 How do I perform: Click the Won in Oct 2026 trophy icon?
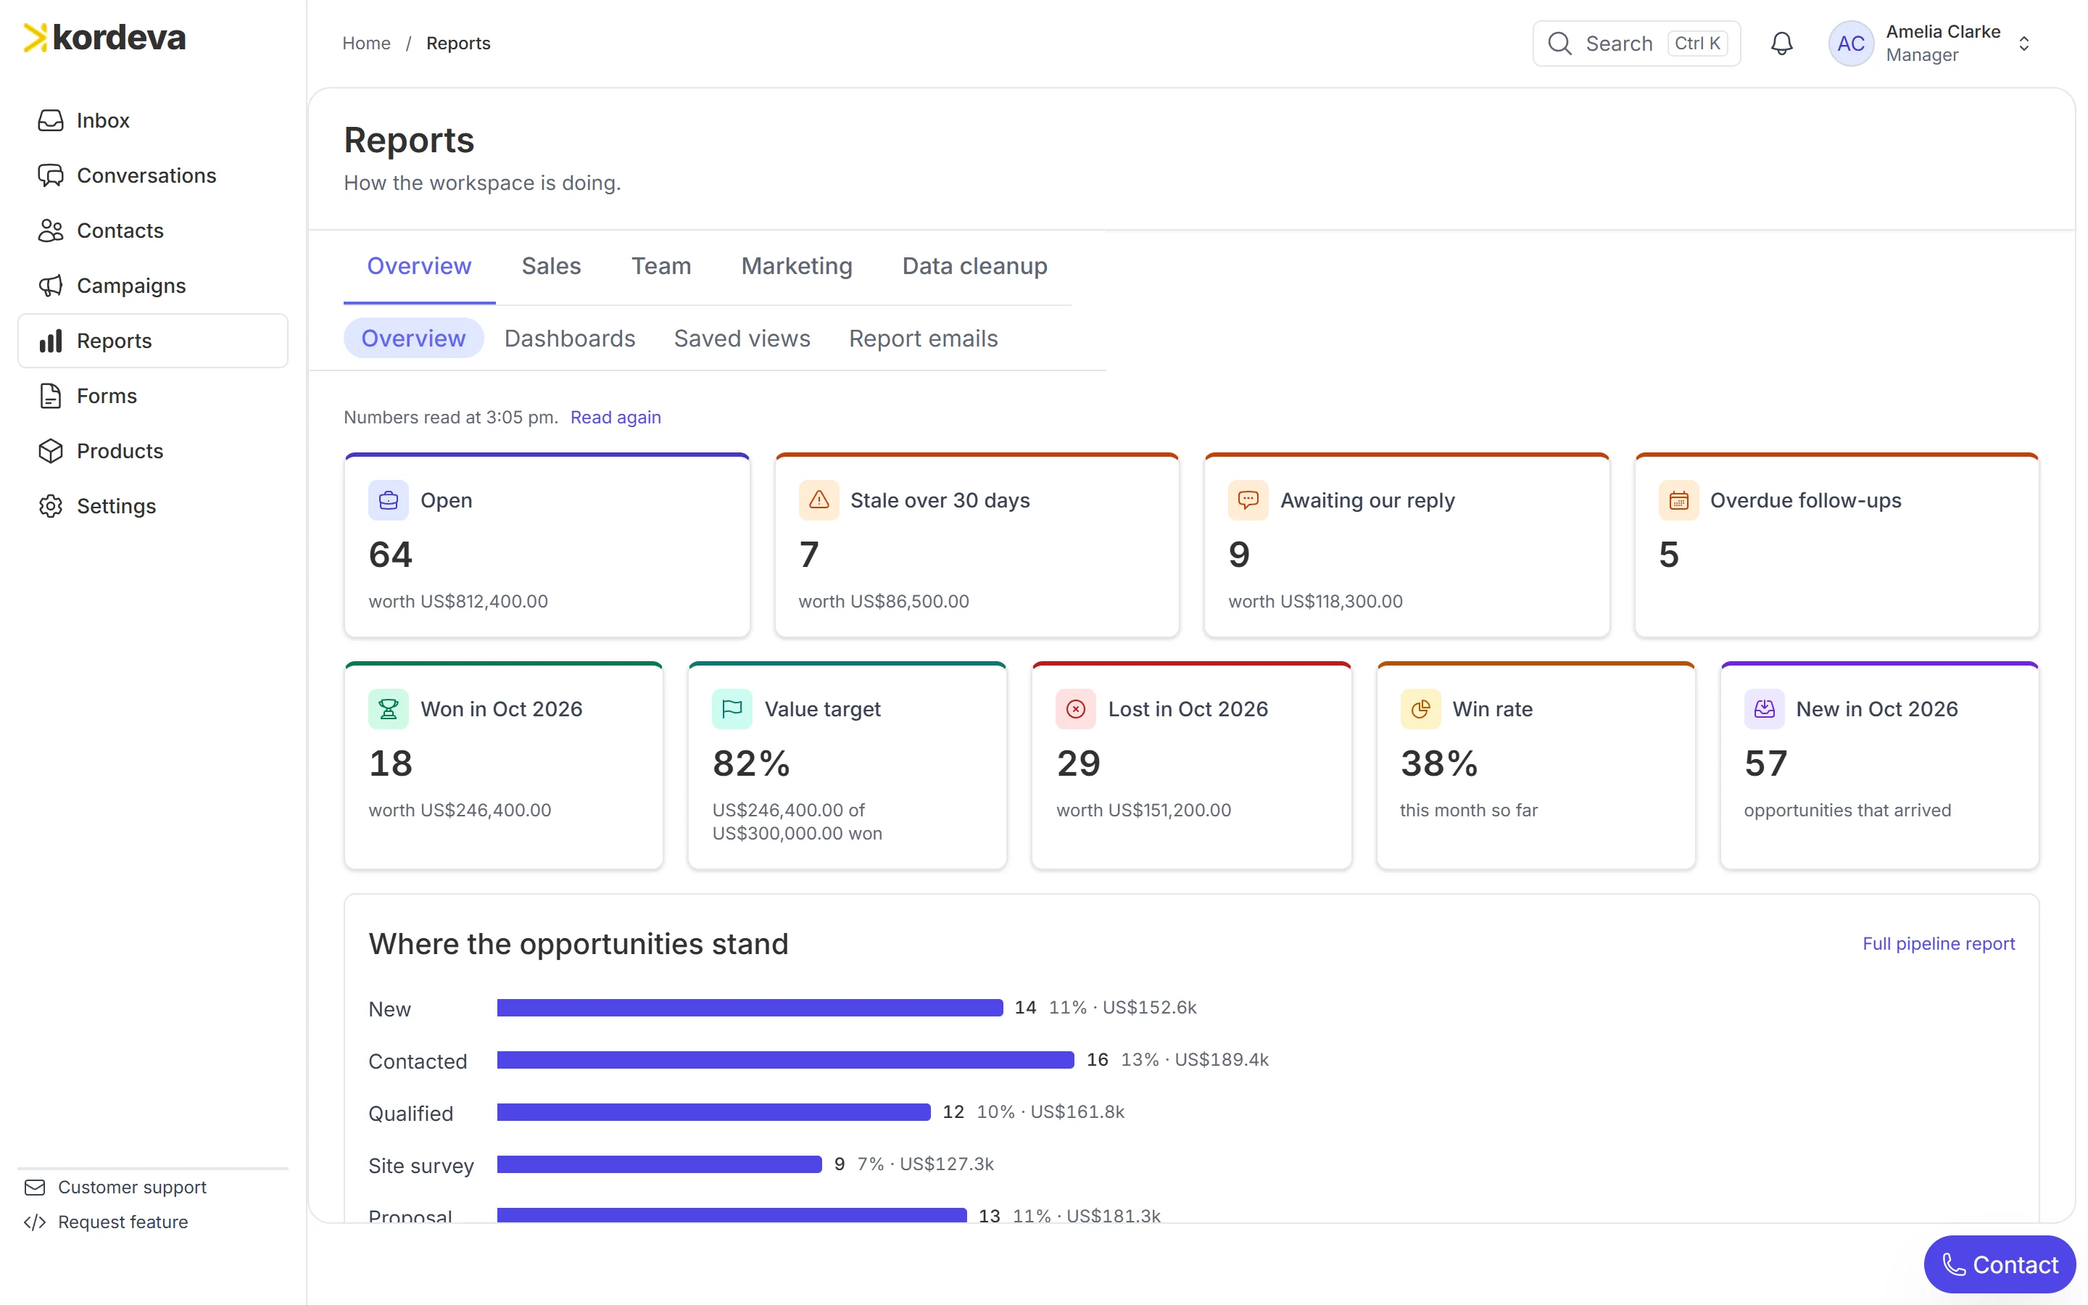389,710
